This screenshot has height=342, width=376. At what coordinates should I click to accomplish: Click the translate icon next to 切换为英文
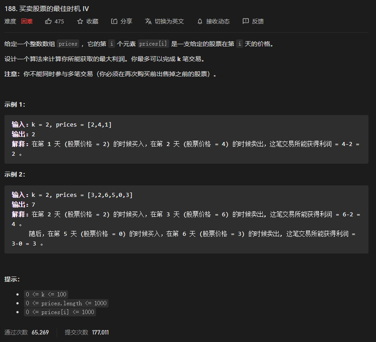tap(148, 21)
